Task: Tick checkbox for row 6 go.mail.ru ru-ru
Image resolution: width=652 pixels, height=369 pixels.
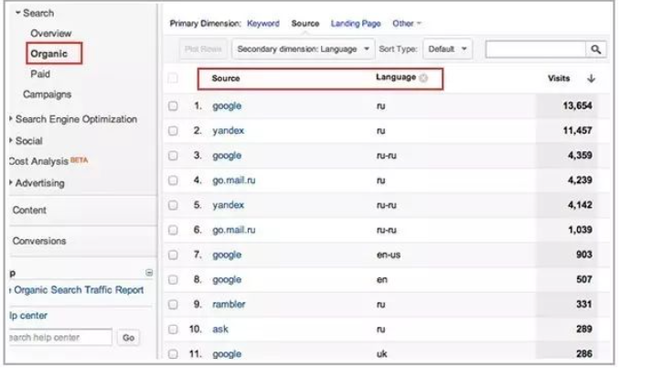Action: [173, 230]
